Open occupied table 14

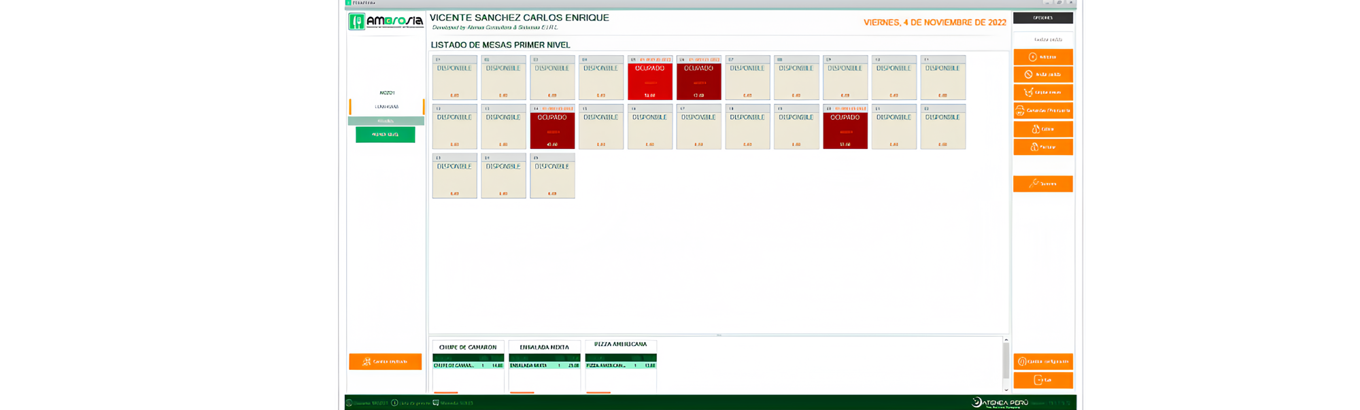coord(552,127)
